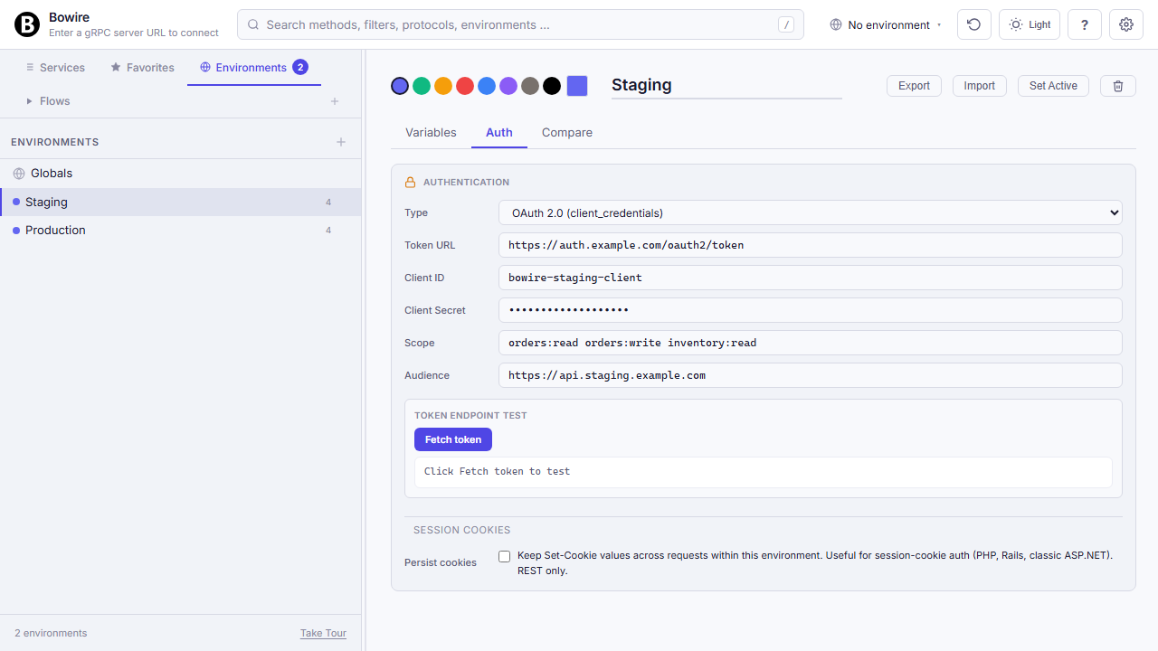Click the Take Tour link
Screen dimensions: 1158x651
323,633
